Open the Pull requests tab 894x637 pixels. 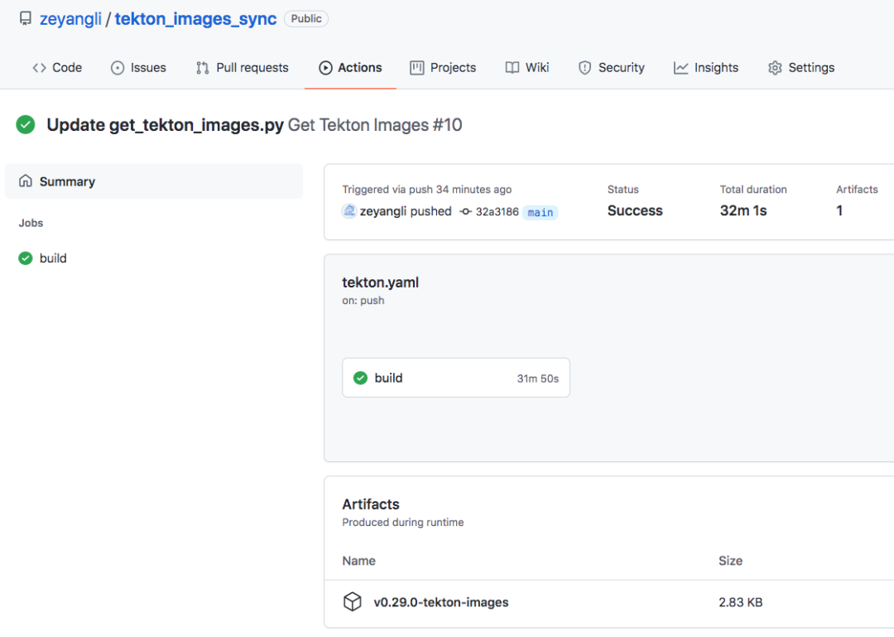pos(242,68)
